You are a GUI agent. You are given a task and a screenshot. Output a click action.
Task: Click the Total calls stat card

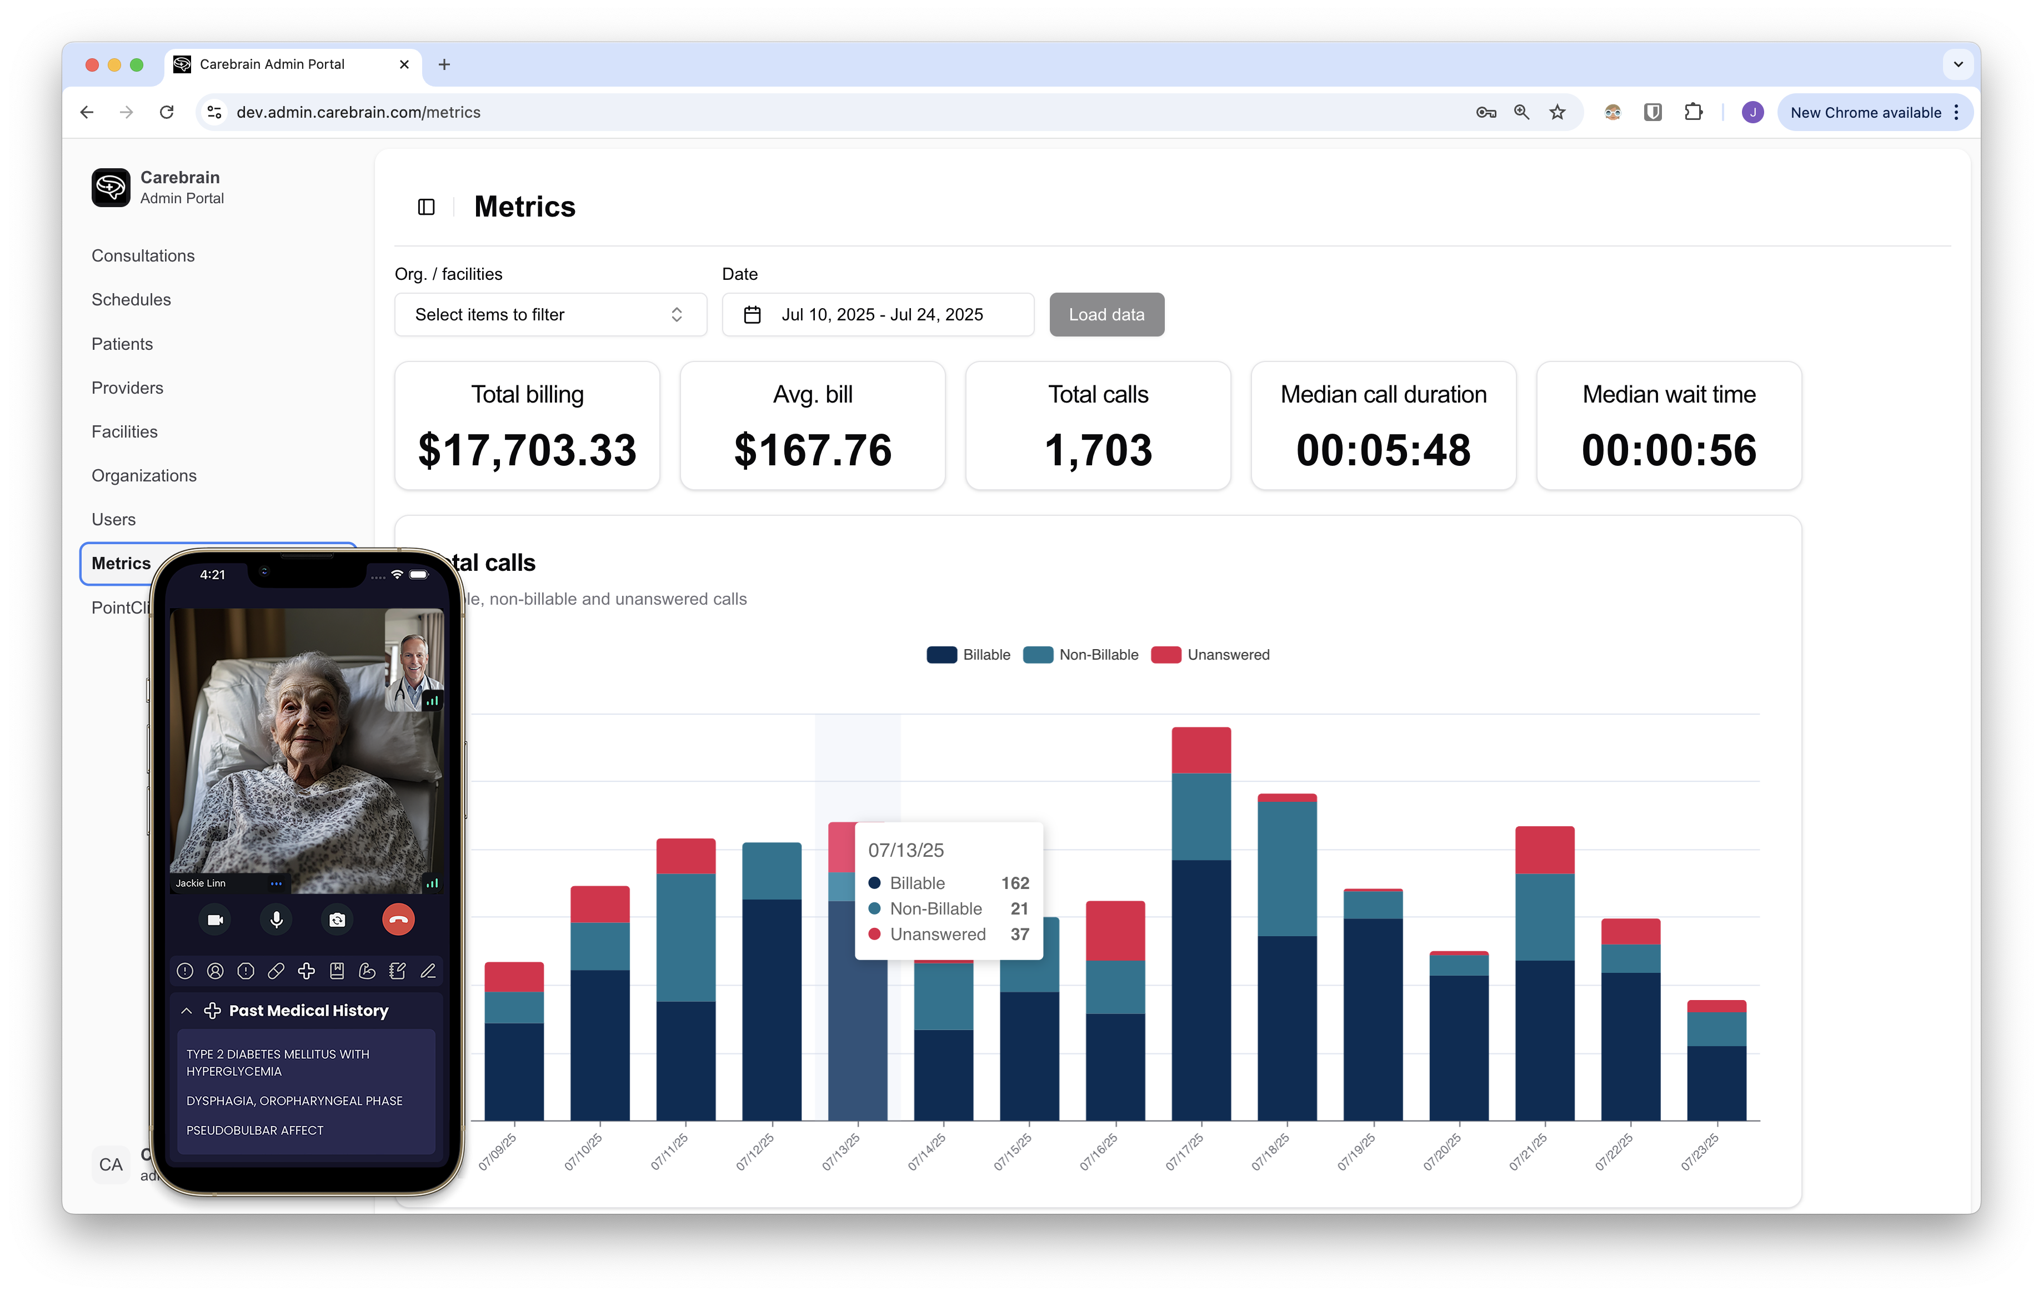coord(1098,426)
